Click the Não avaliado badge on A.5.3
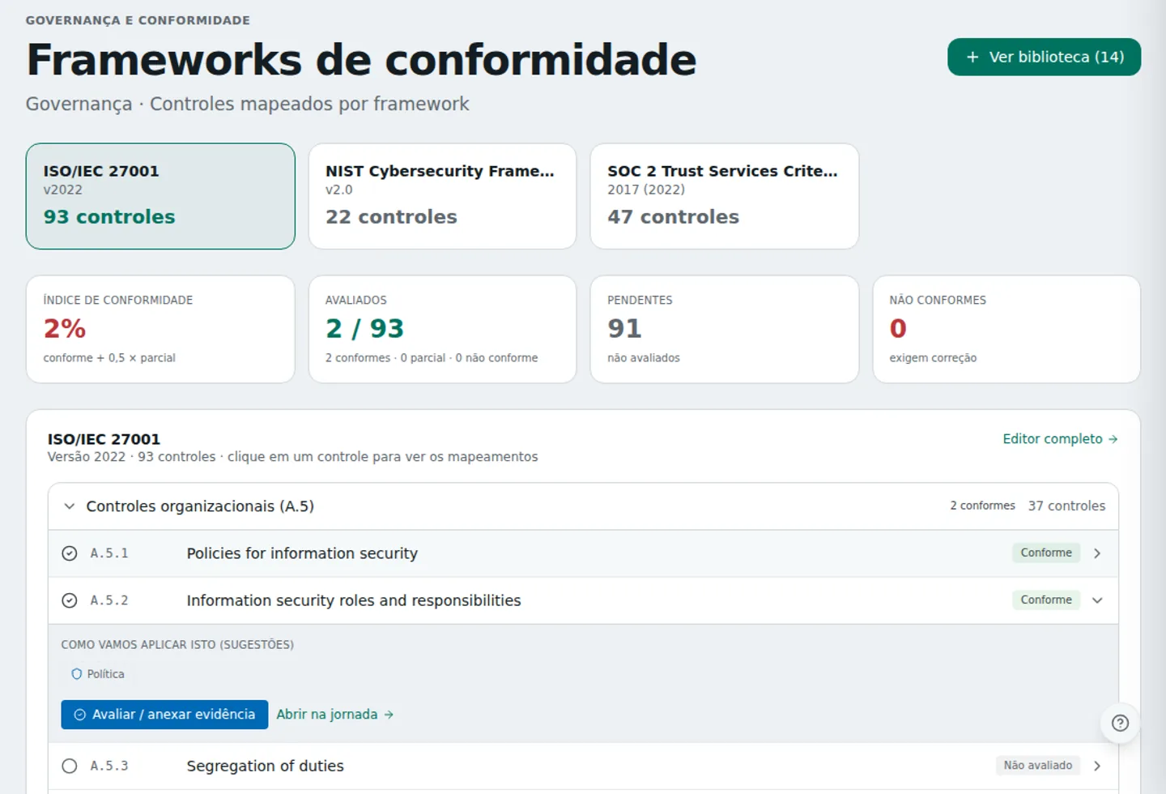The width and height of the screenshot is (1166, 794). [1038, 765]
